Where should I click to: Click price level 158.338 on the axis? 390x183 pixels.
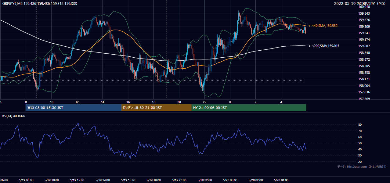click(x=364, y=73)
